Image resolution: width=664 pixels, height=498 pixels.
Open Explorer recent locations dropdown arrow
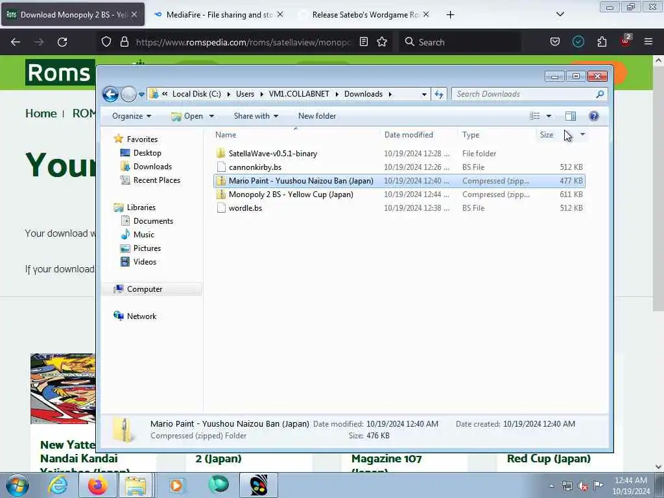tap(141, 95)
